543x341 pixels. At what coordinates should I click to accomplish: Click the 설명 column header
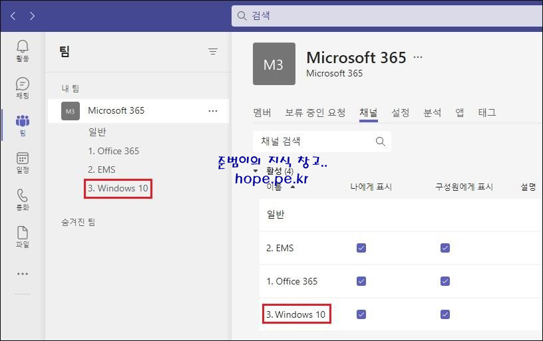point(528,187)
